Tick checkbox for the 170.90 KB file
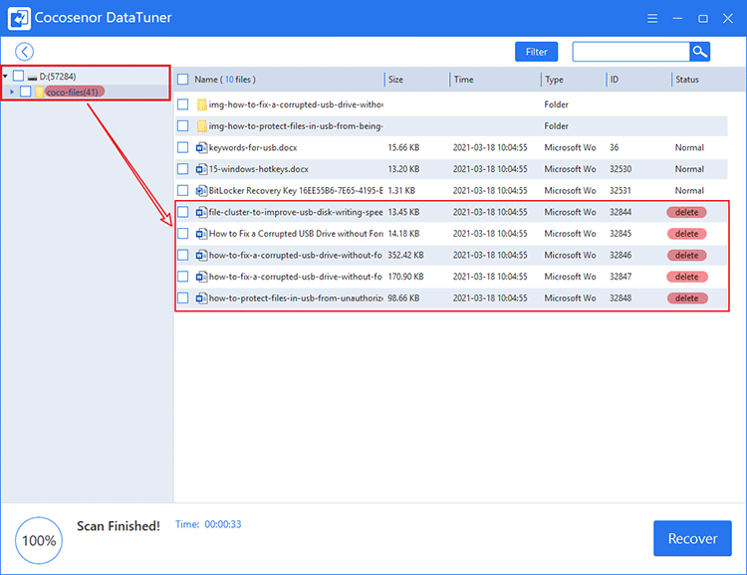The height and width of the screenshot is (575, 747). coord(183,277)
